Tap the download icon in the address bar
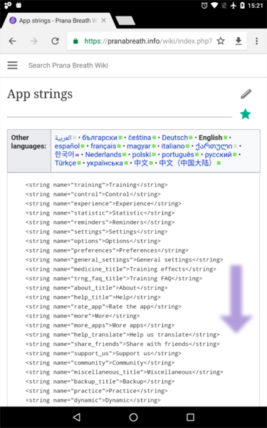This screenshot has width=267, height=428. coord(239,41)
